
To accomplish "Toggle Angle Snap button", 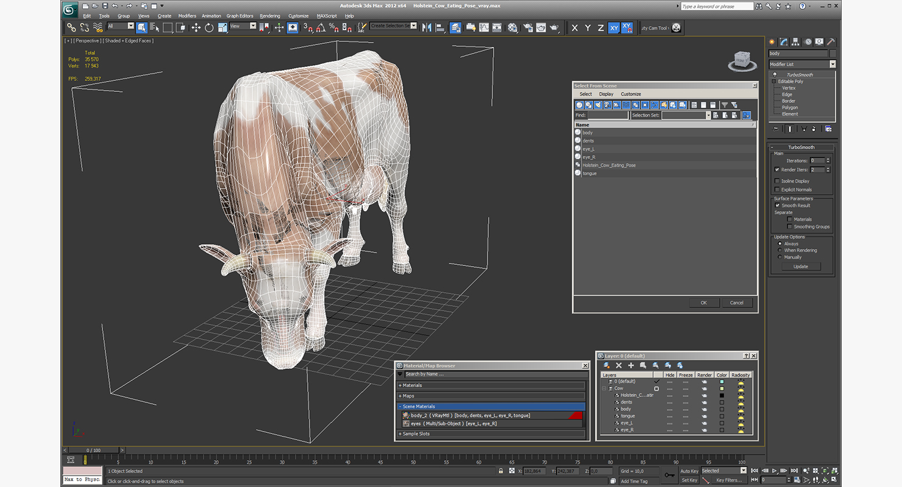I will coord(321,27).
